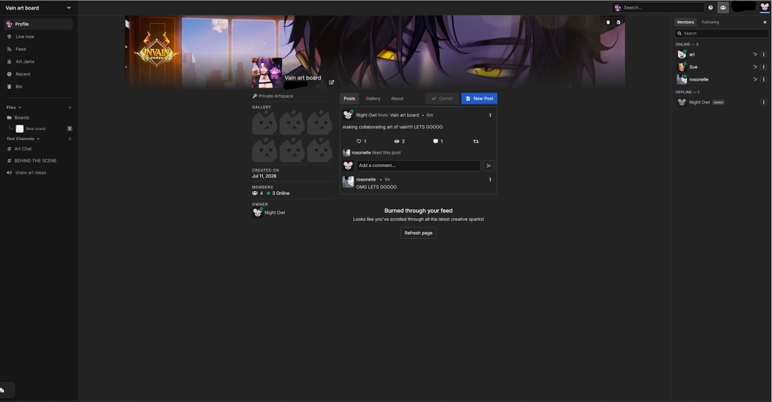Click role icon next to rosonelle

click(x=755, y=79)
